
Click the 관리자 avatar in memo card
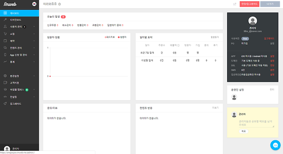(x=234, y=114)
